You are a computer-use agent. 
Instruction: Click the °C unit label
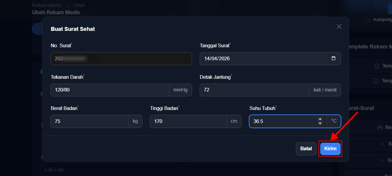[x=334, y=121]
